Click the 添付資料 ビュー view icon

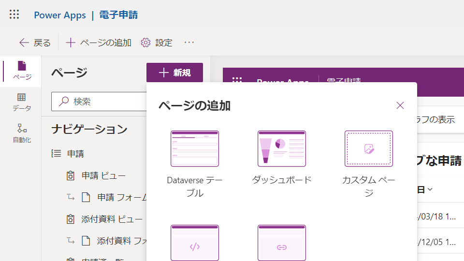coord(71,219)
